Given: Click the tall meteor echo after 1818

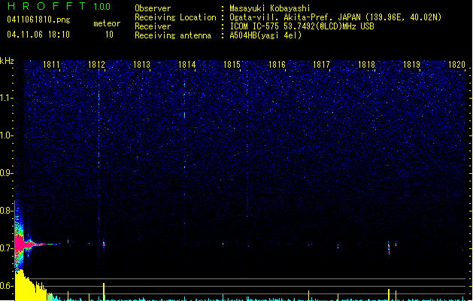Looking at the screenshot, I should (x=389, y=248).
